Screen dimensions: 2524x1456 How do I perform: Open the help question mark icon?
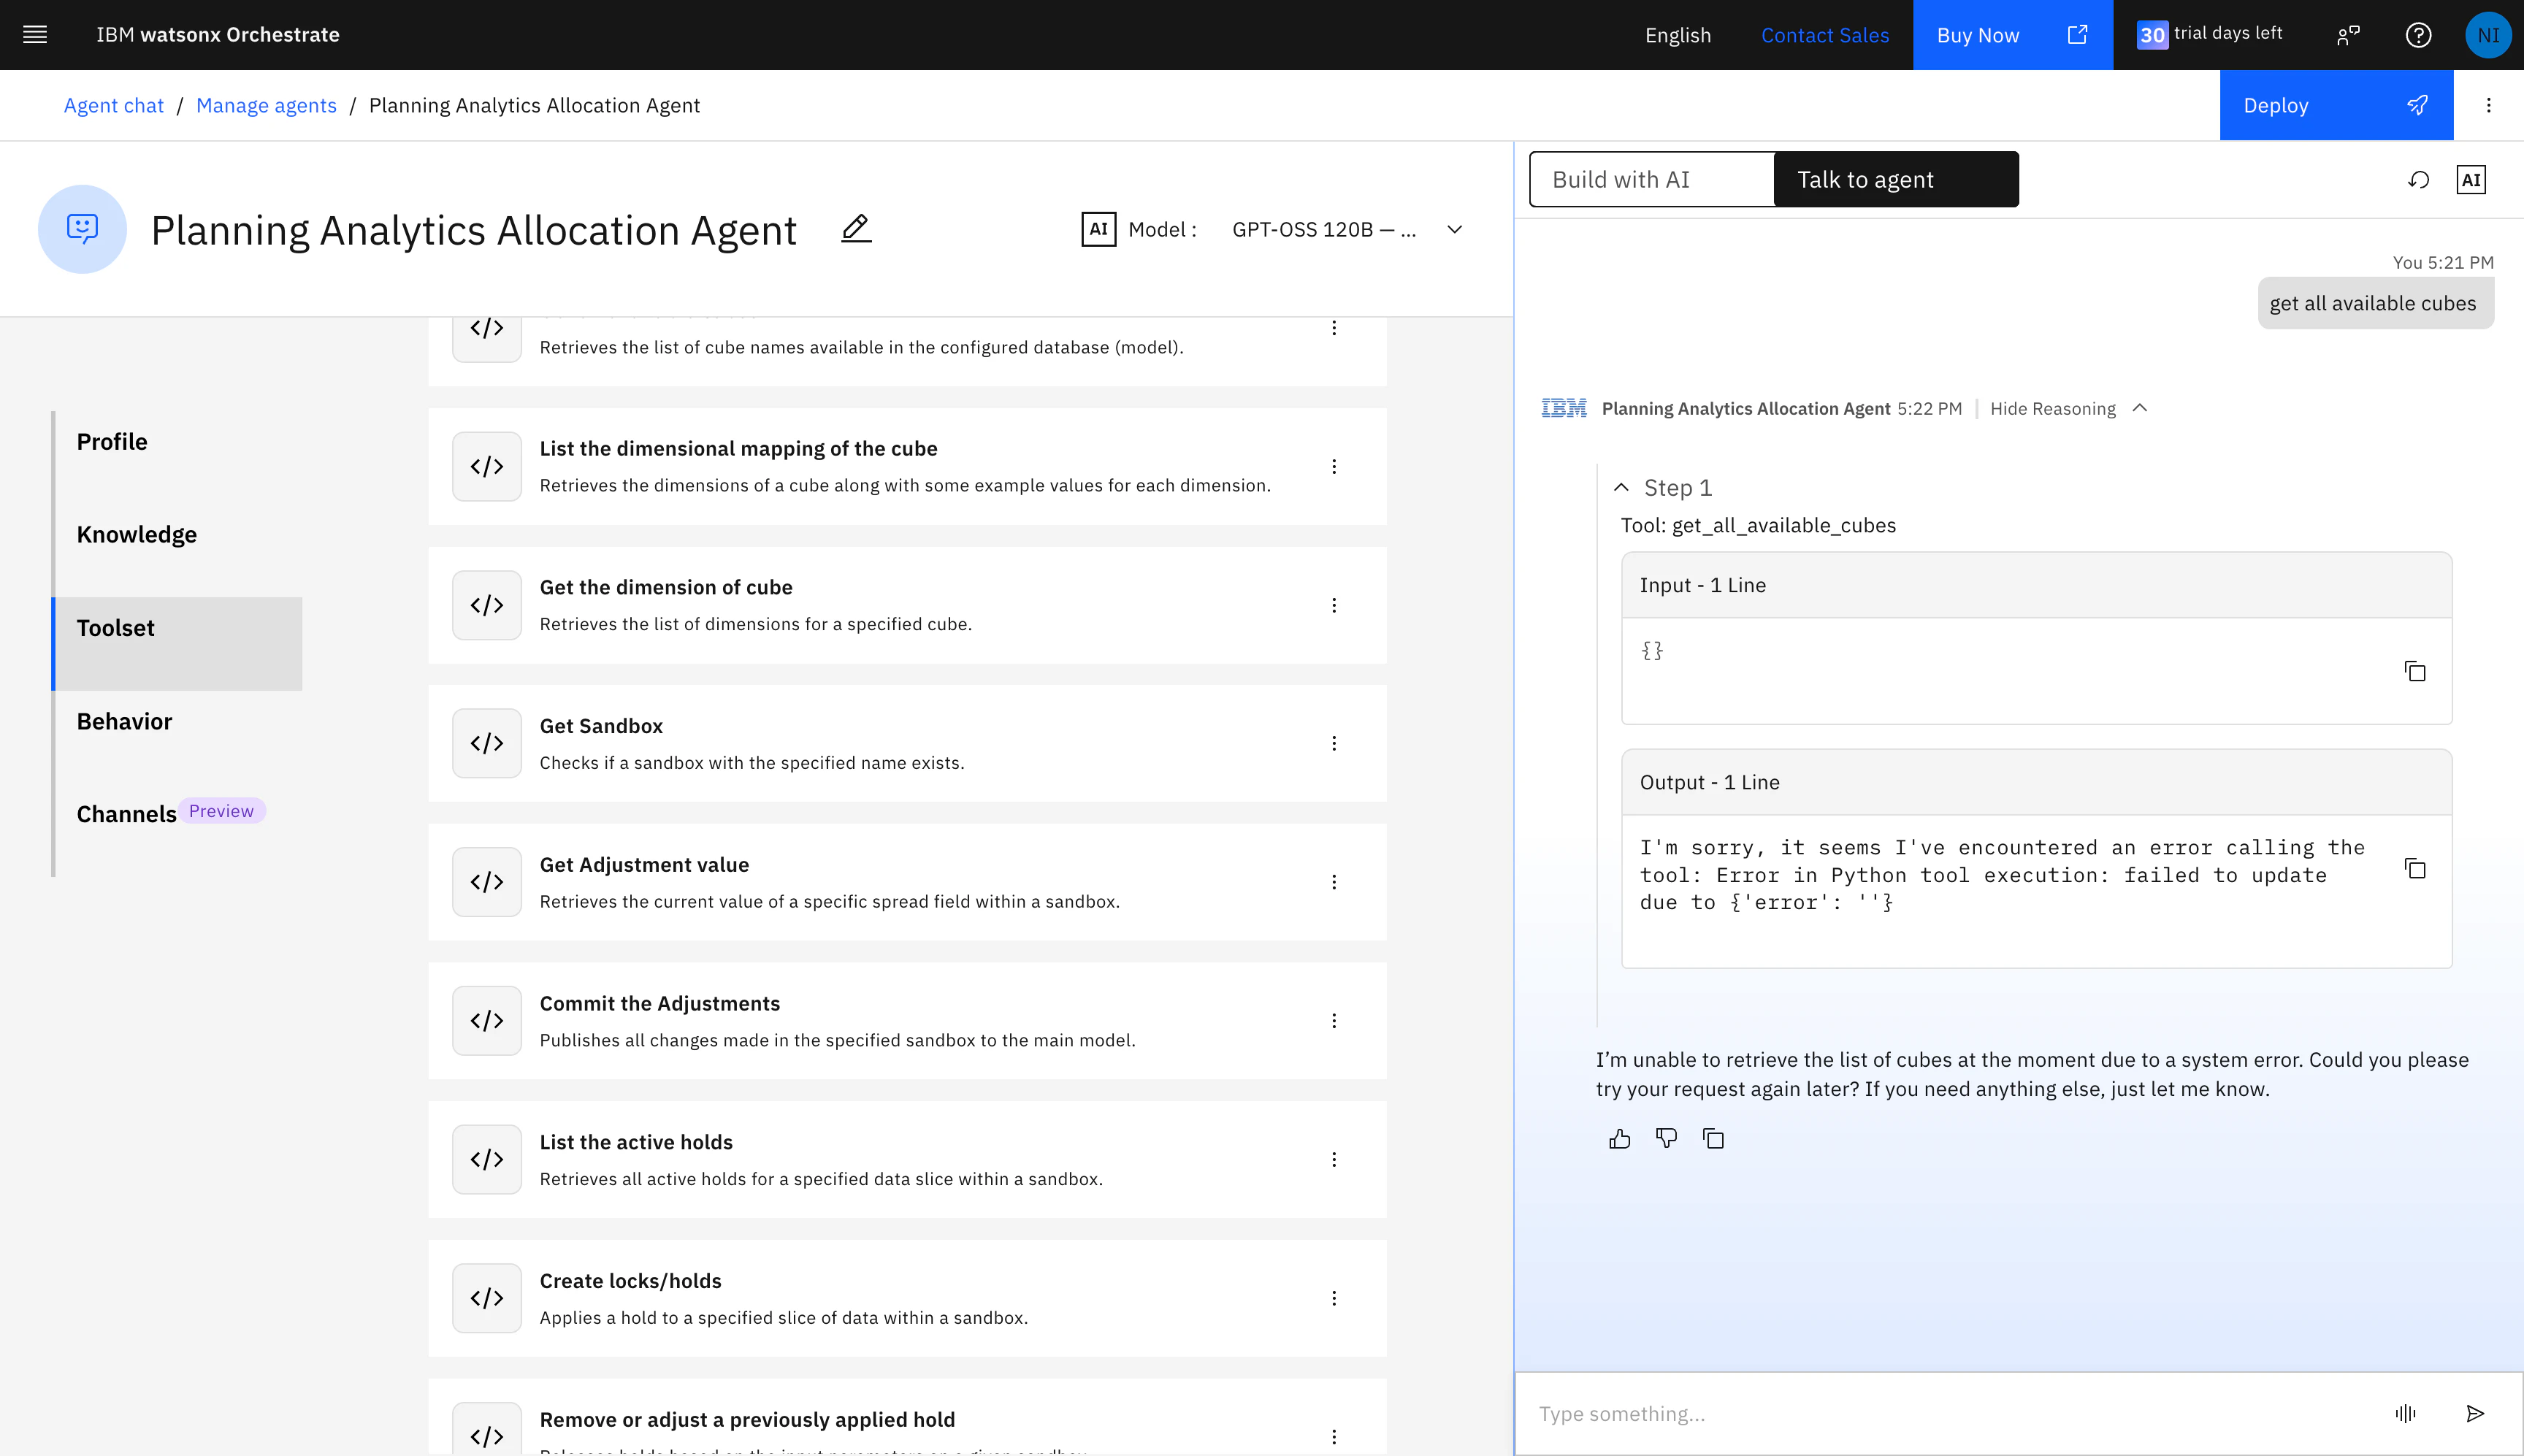click(2418, 35)
